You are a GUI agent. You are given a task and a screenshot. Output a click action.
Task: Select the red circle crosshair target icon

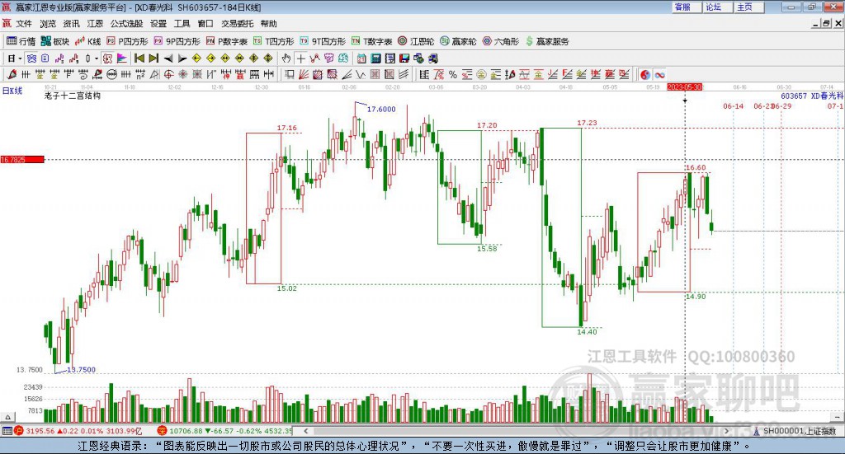[168, 75]
